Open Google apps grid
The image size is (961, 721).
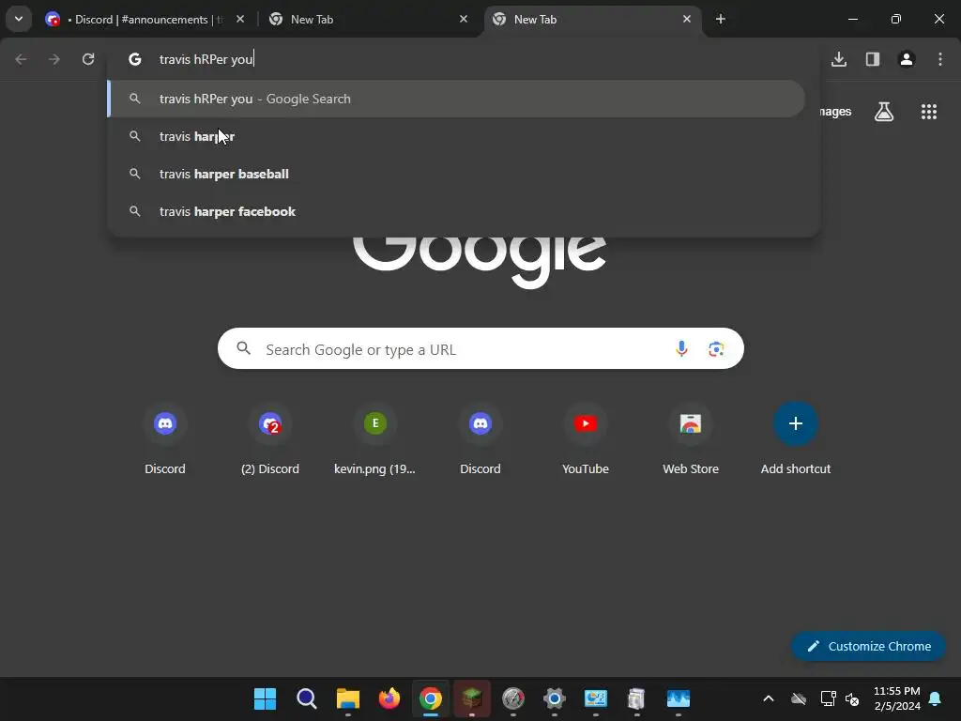[x=929, y=112]
